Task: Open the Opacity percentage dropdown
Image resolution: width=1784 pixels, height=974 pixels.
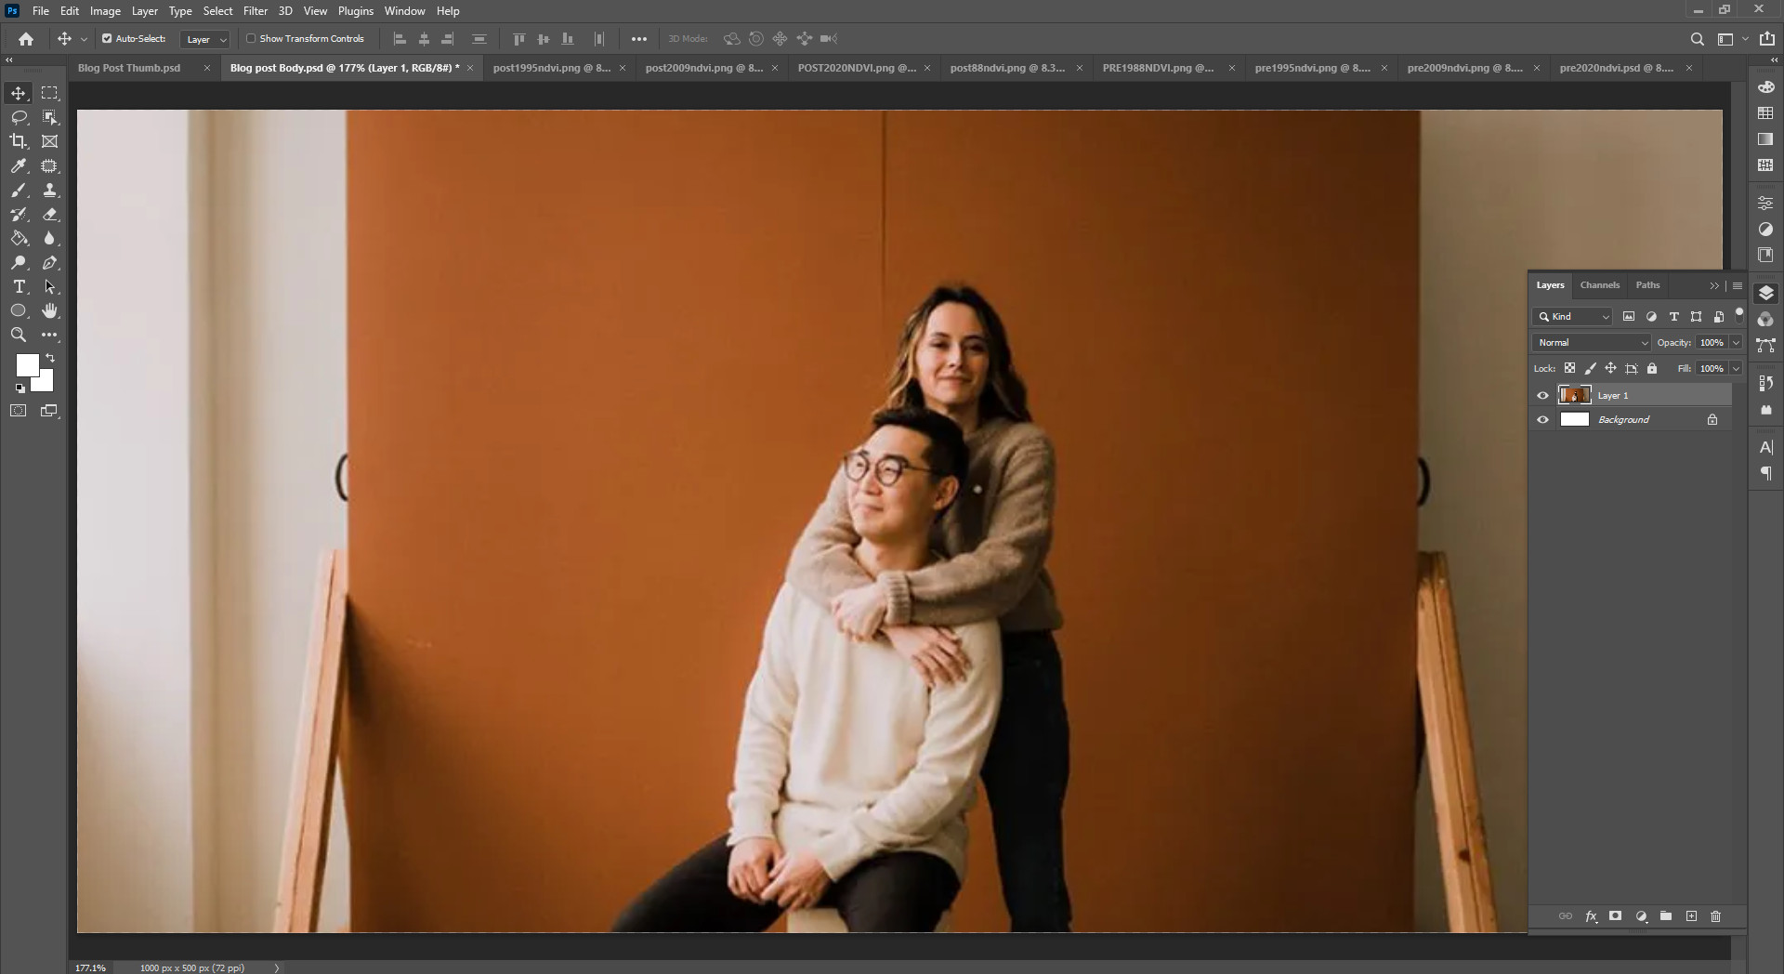Action: click(1736, 342)
